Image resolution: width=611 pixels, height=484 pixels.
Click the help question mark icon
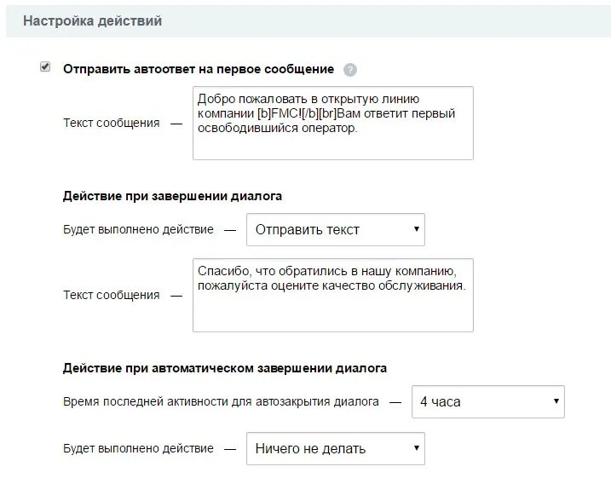350,70
